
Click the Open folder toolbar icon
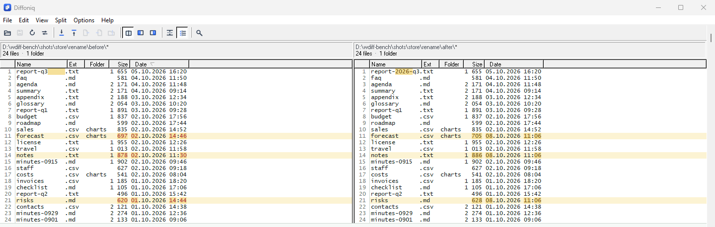[7, 33]
